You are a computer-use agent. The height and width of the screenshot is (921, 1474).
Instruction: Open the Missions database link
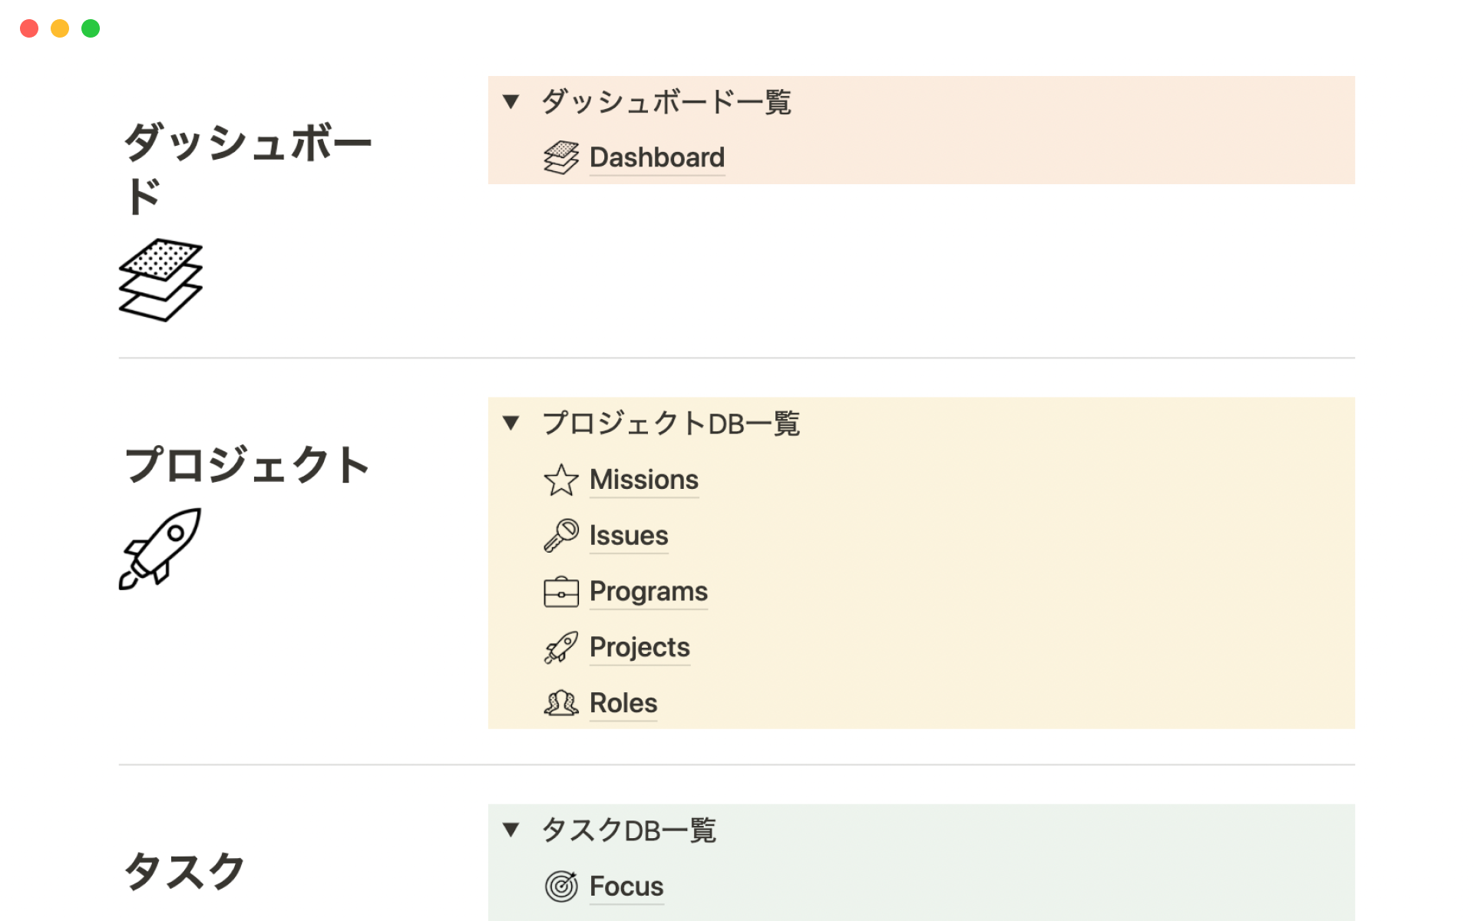643,480
